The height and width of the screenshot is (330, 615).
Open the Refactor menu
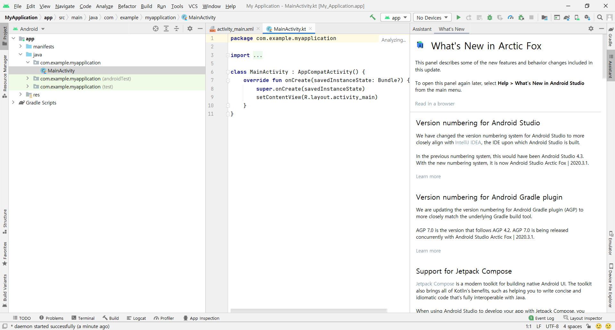127,6
